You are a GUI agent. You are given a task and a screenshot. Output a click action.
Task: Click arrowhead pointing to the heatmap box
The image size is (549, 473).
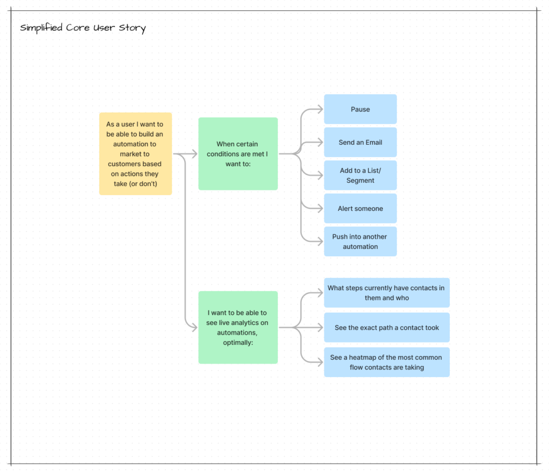(320, 362)
